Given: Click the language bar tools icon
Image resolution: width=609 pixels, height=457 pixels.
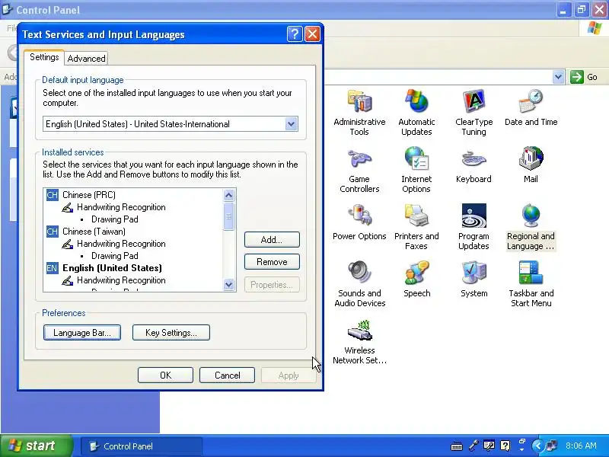Looking at the screenshot, I should pos(489,446).
